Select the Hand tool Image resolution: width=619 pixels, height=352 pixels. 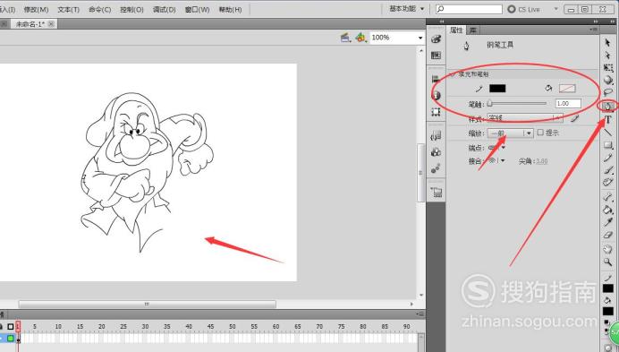coord(608,249)
